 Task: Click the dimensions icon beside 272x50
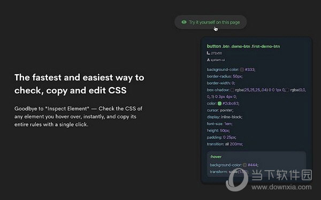[209, 53]
